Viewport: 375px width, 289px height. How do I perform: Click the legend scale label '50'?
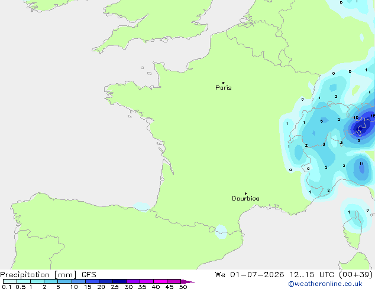point(183,287)
